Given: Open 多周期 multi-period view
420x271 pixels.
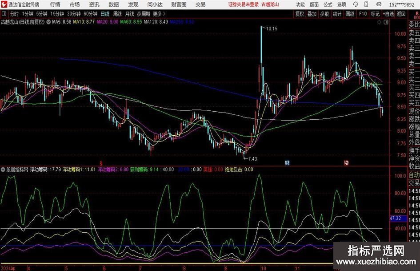Looking at the screenshot, I should [x=144, y=14].
